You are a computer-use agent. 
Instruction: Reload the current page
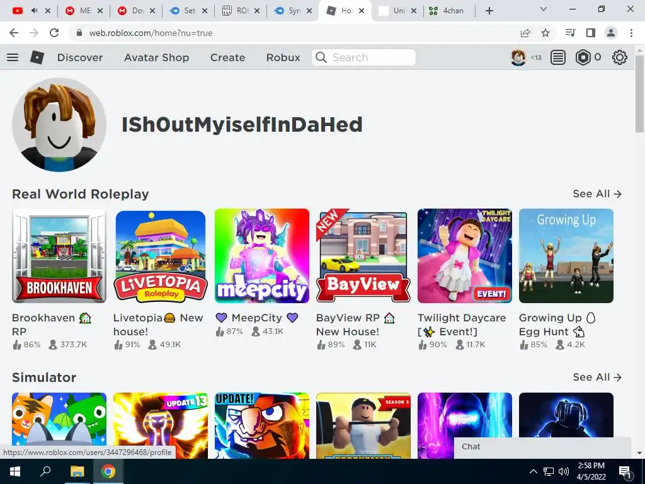(54, 33)
